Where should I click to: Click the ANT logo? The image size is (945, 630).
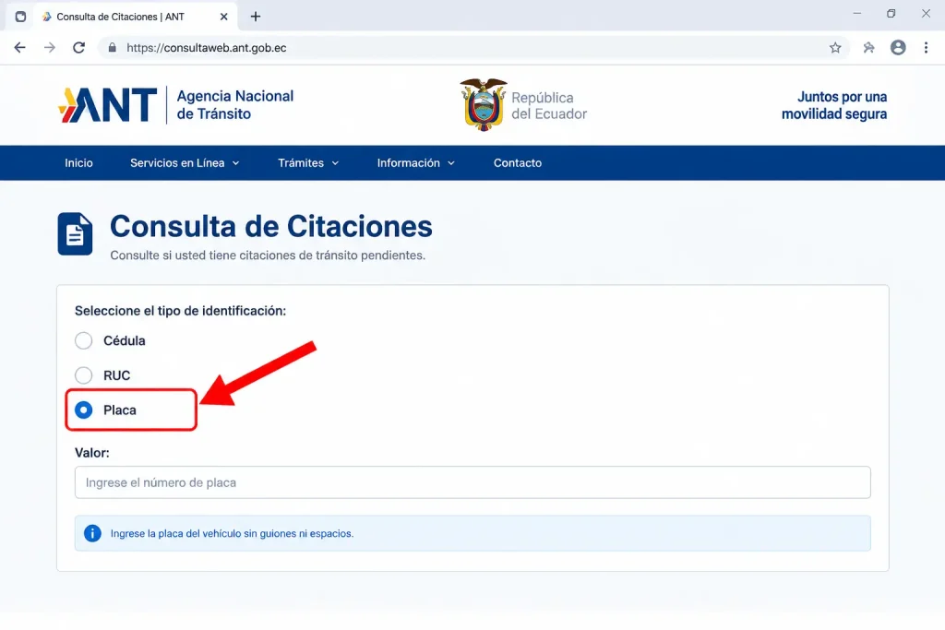pyautogui.click(x=107, y=105)
